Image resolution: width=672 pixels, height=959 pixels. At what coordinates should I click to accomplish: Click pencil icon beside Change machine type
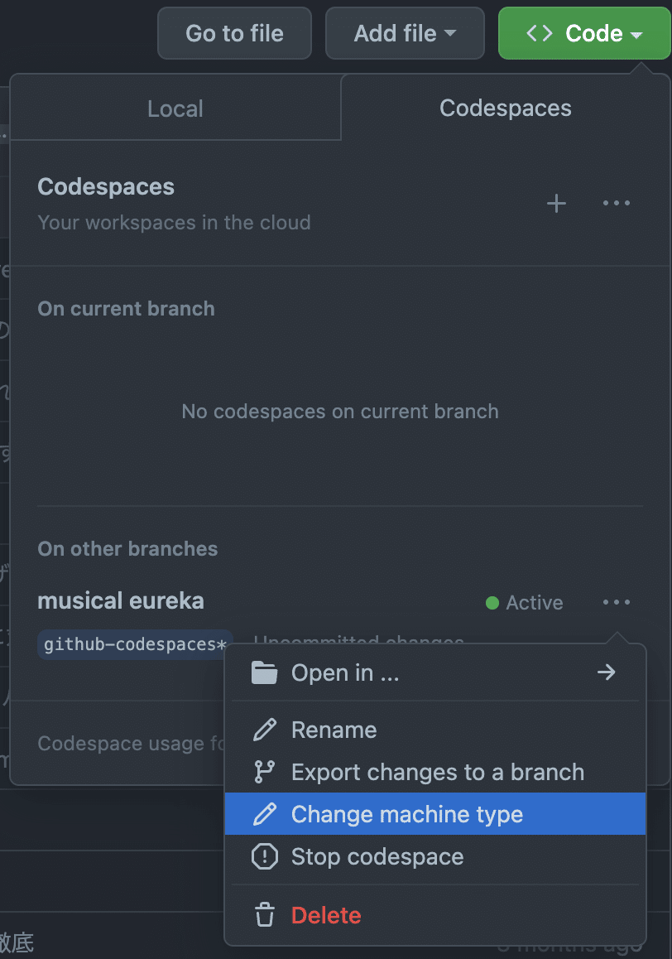[264, 814]
